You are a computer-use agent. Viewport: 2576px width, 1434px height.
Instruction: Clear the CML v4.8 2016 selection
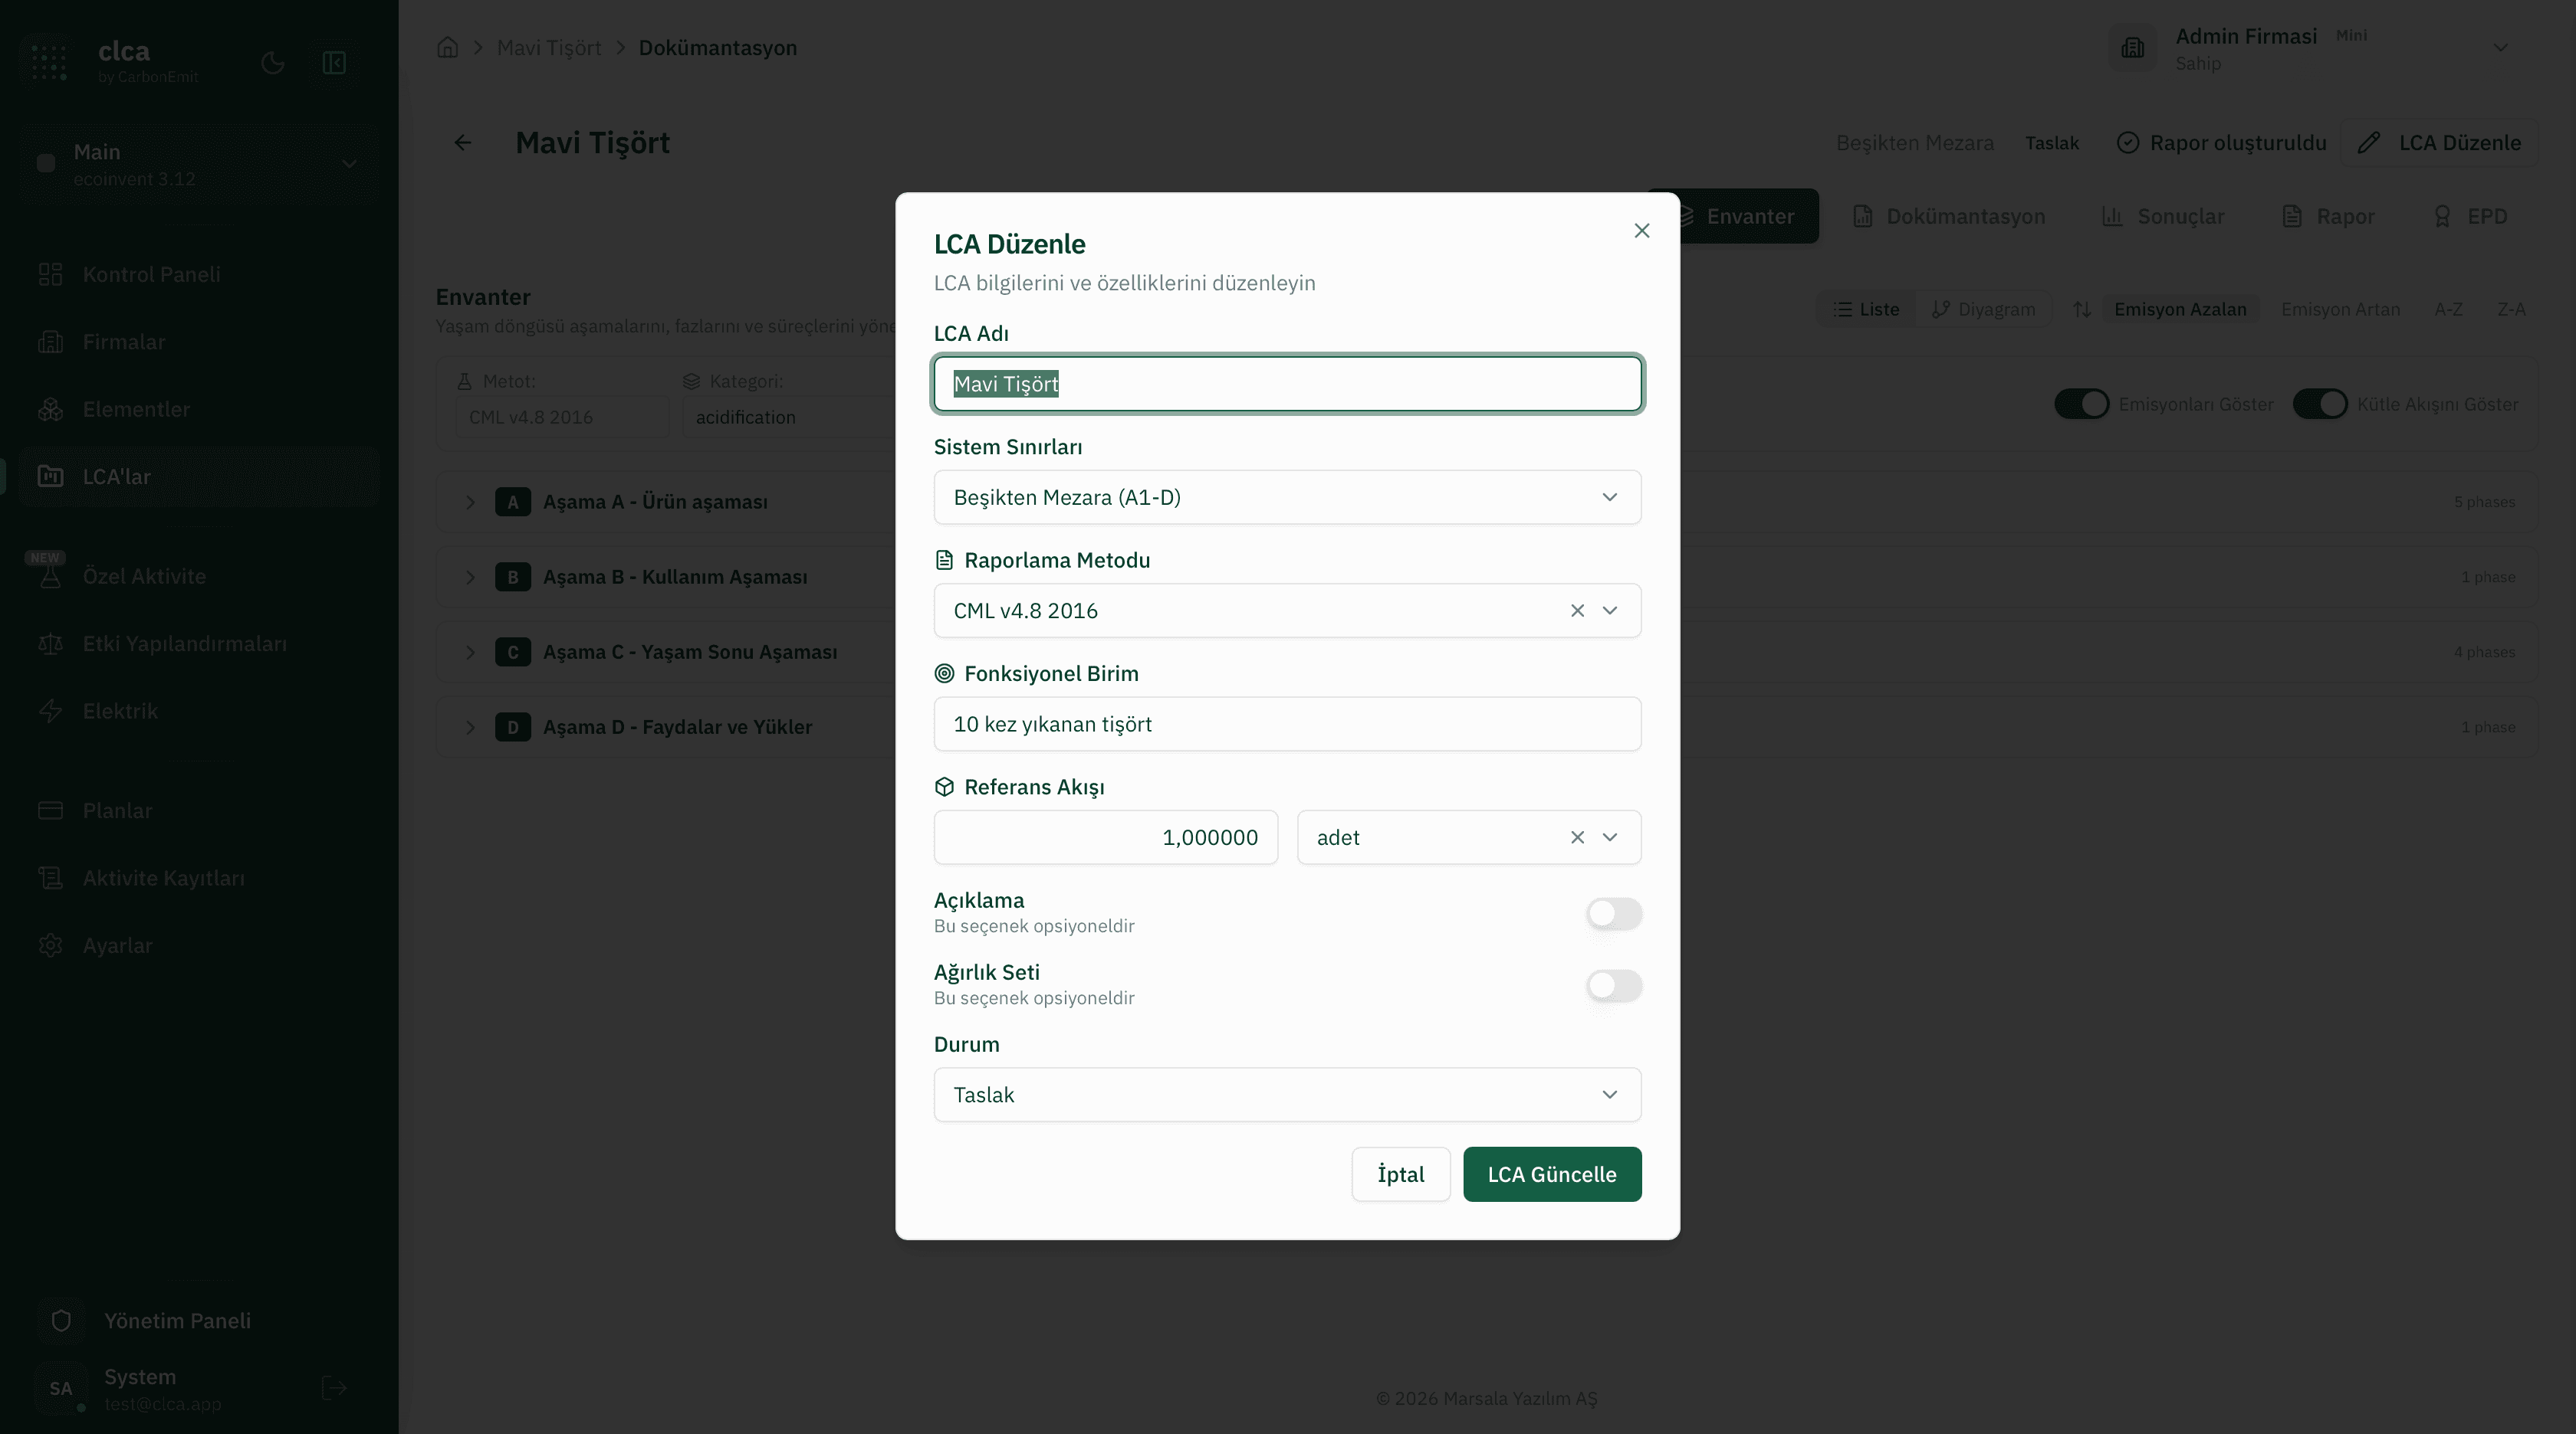(x=1577, y=611)
